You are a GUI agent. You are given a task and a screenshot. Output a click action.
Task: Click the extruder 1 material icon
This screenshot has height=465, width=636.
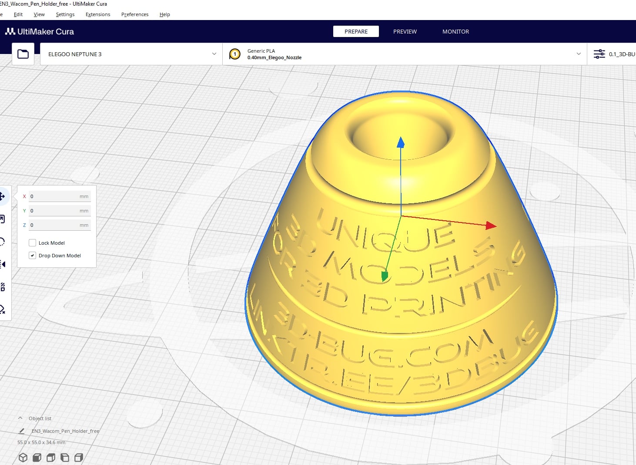235,54
